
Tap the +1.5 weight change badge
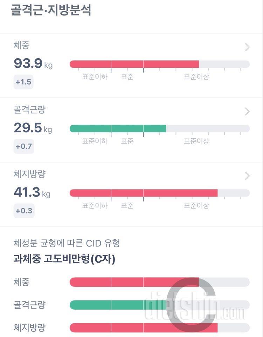pyautogui.click(x=23, y=82)
